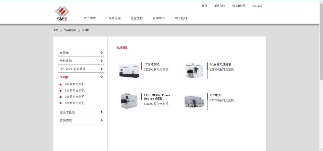This screenshot has height=151, width=323.
Task: Open the 关于SMEE menu
Action: coord(90,18)
